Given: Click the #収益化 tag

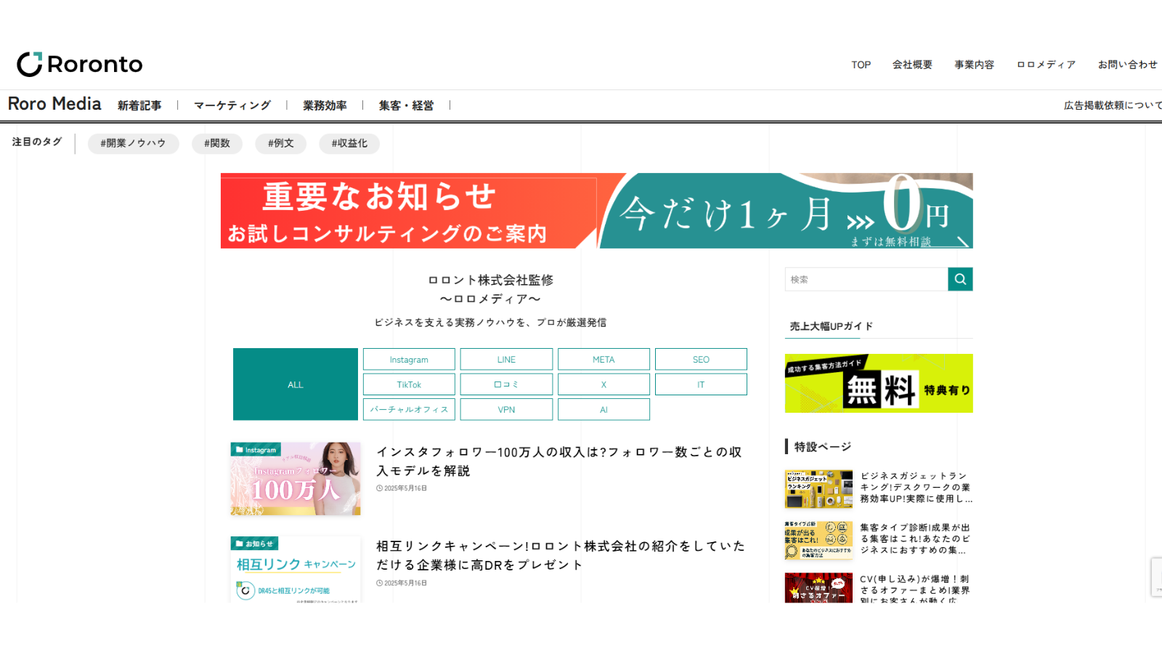Looking at the screenshot, I should pos(349,143).
